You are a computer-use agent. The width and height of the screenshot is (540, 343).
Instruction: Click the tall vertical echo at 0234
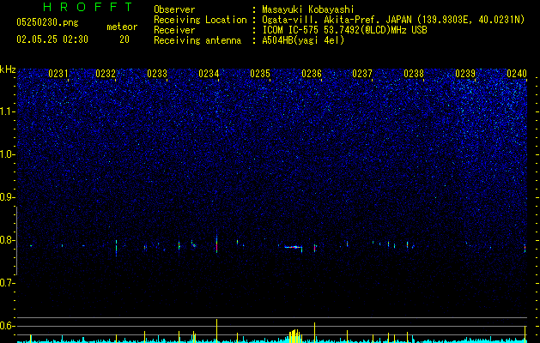tap(216, 242)
